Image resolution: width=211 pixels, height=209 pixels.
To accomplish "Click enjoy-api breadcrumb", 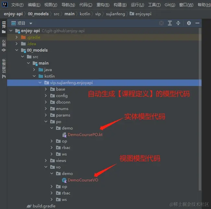I will (13, 14).
